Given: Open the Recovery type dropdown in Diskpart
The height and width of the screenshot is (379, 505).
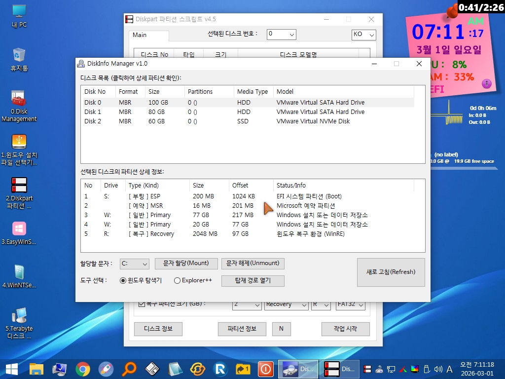Looking at the screenshot, I should pyautogui.click(x=287, y=305).
